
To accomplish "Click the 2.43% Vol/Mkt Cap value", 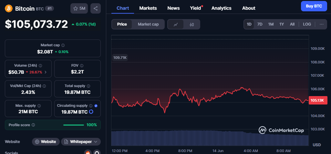I will point(28,92).
